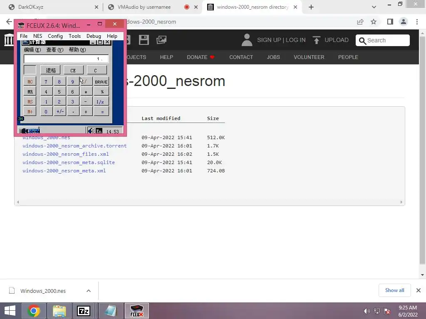
Task: Open the Debug menu in FCEUX
Action: click(94, 36)
